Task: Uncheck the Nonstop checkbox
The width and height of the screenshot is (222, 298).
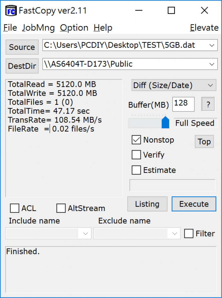Action: (136, 140)
